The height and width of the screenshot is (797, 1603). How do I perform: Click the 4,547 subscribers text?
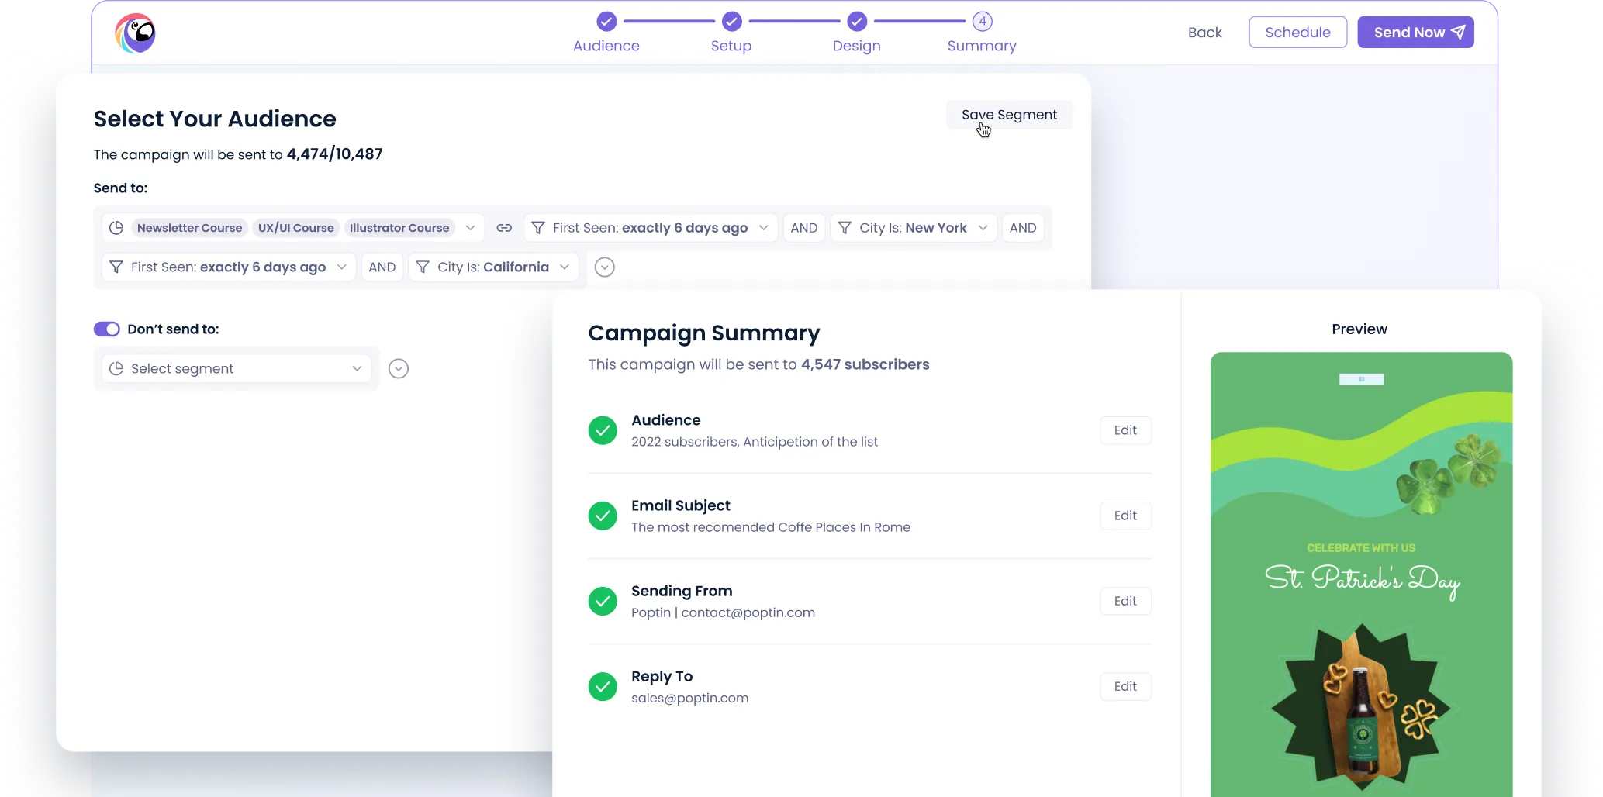coord(865,364)
